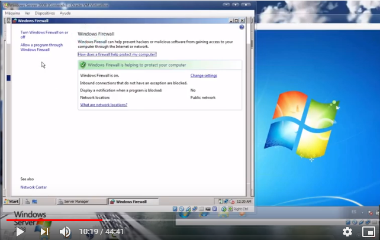The height and width of the screenshot is (240, 380).
Task: Click the 'Windows Firewall is on.' text
Action: (x=99, y=76)
